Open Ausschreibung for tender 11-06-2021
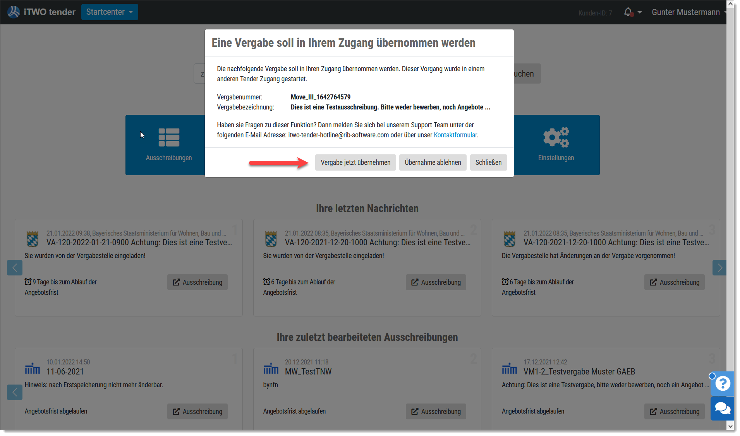 (x=197, y=412)
